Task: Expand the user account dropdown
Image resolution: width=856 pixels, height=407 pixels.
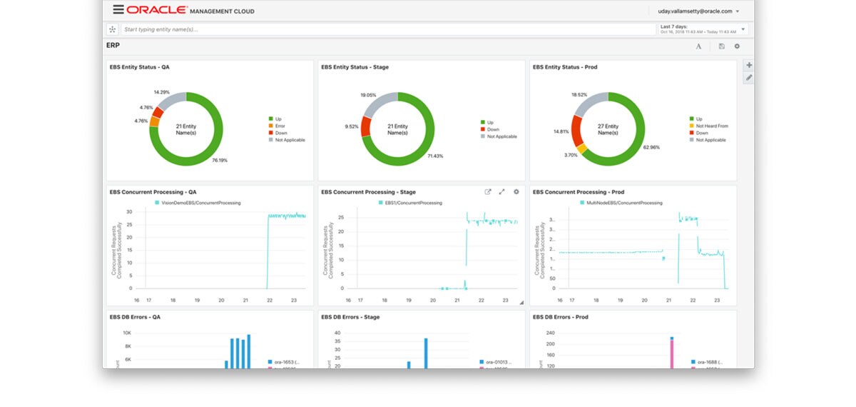Action: 694,11
